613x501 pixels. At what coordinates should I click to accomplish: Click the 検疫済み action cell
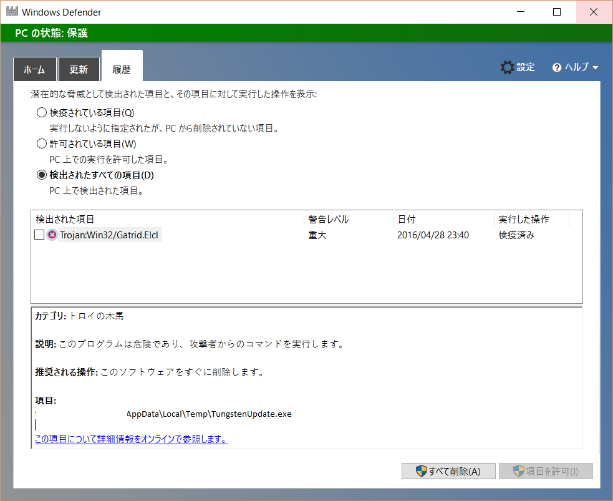click(516, 235)
